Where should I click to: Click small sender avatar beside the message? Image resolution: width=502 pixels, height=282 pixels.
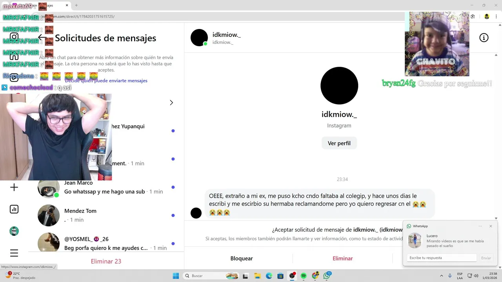tap(196, 213)
